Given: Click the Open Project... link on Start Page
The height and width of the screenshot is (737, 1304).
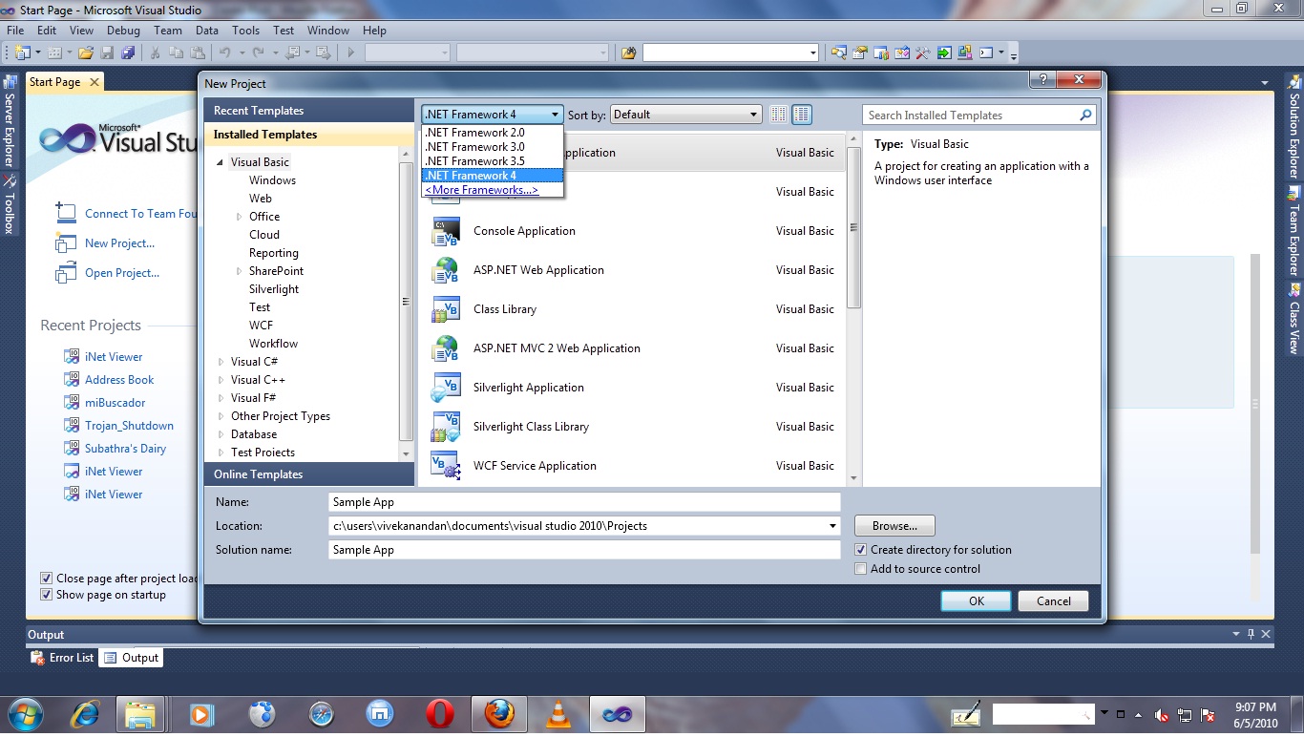Looking at the screenshot, I should (x=122, y=273).
